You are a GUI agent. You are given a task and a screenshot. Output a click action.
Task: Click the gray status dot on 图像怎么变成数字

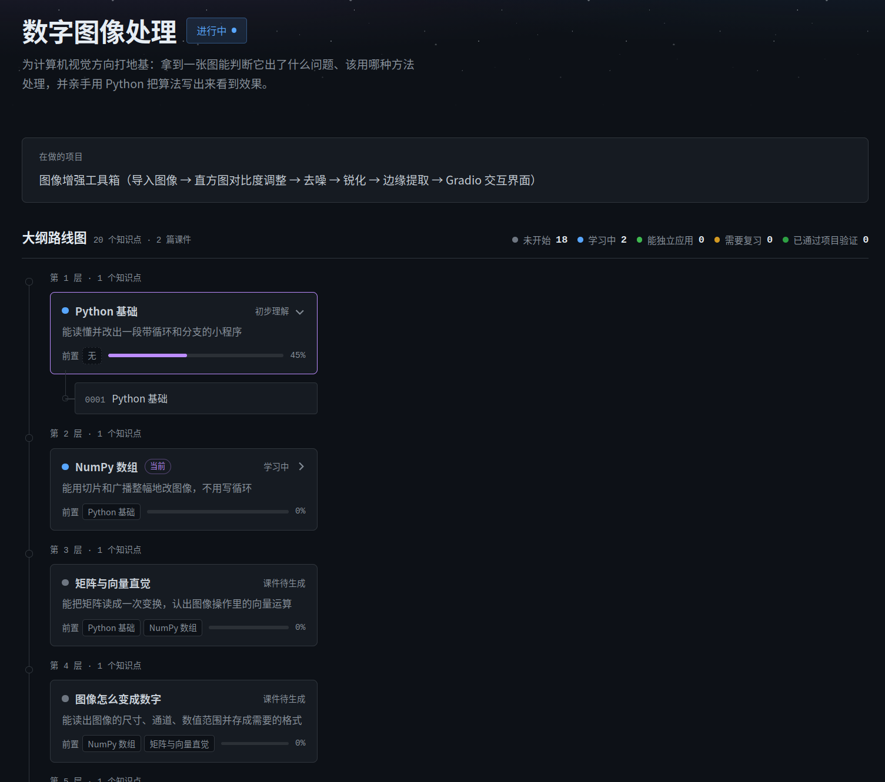pyautogui.click(x=65, y=699)
